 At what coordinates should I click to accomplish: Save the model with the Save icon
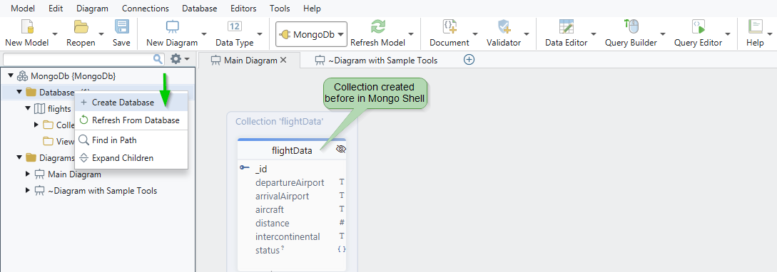pyautogui.click(x=121, y=27)
